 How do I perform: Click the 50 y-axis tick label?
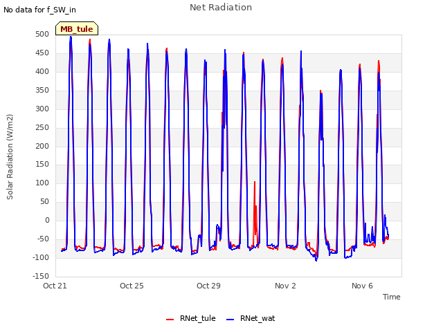[44, 201]
